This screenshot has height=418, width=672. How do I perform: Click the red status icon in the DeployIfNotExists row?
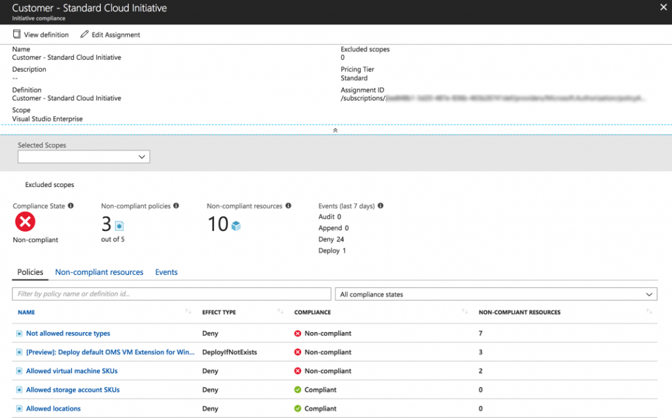tap(298, 352)
